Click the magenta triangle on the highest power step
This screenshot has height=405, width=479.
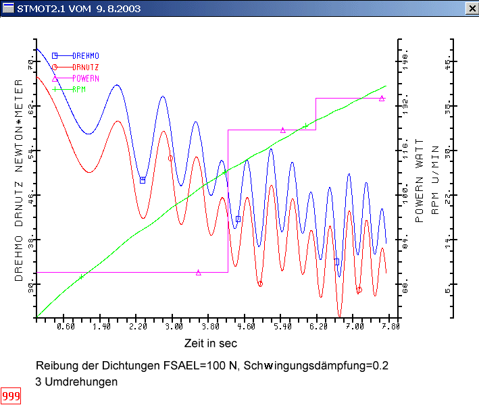382,99
